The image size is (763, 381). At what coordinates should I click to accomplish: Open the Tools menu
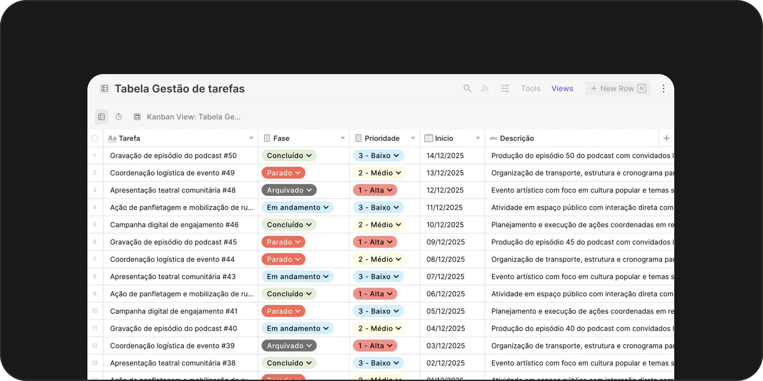[531, 88]
